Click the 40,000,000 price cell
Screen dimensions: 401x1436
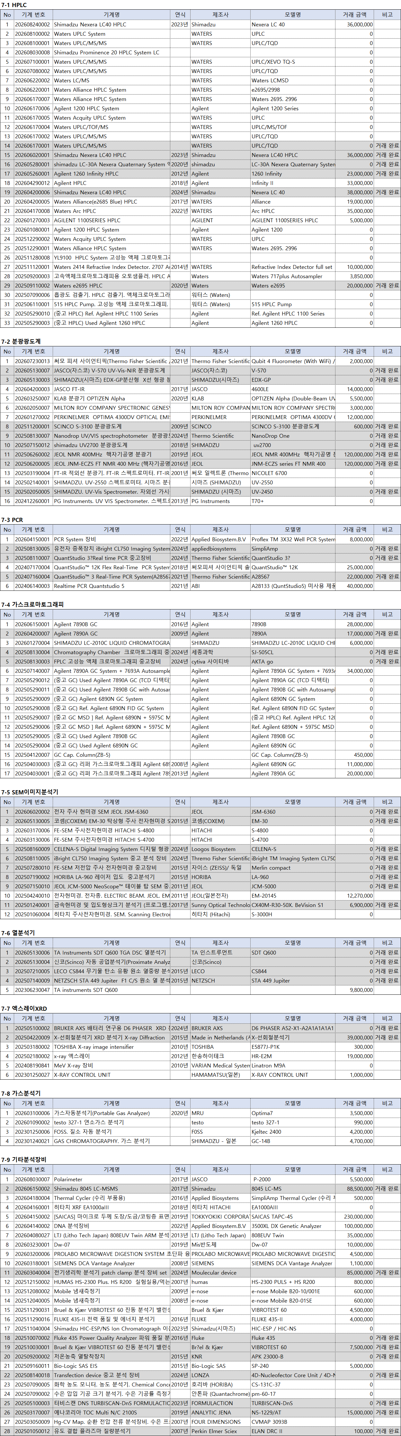[x=355, y=586]
